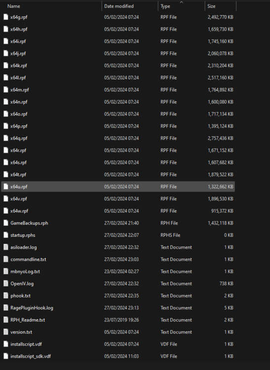Select the x64v.rpf file icon

coord(6,199)
